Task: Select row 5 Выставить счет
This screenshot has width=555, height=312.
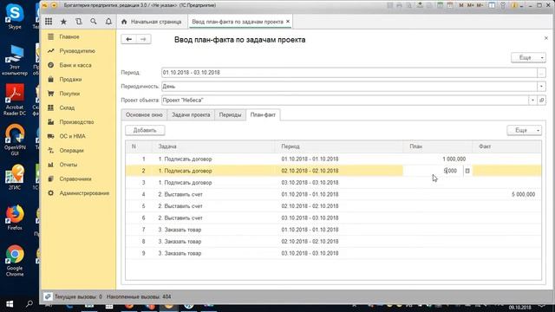Action: pos(333,206)
